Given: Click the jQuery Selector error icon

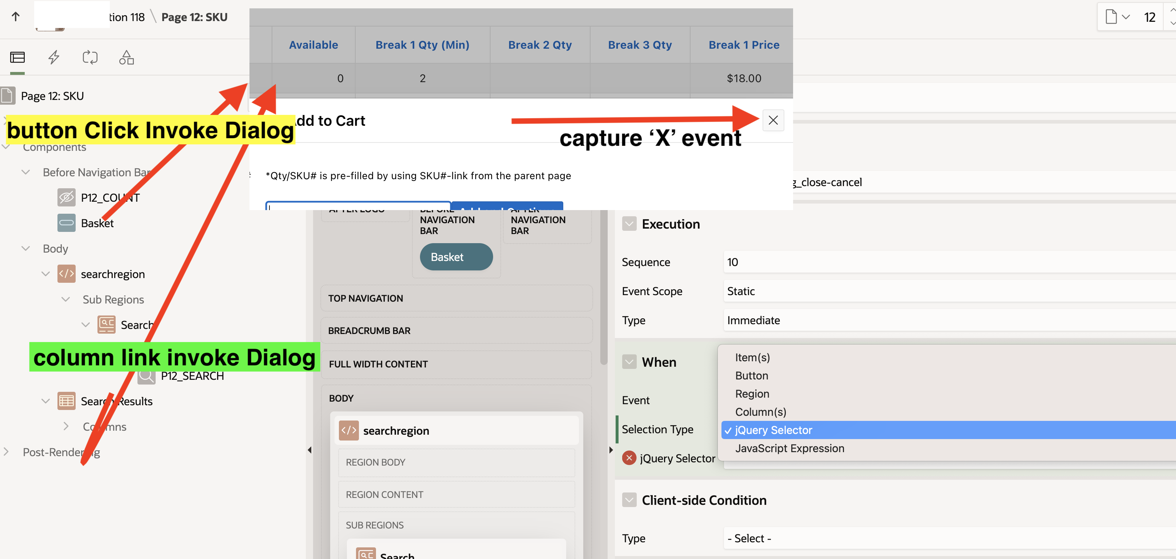Looking at the screenshot, I should click(629, 458).
